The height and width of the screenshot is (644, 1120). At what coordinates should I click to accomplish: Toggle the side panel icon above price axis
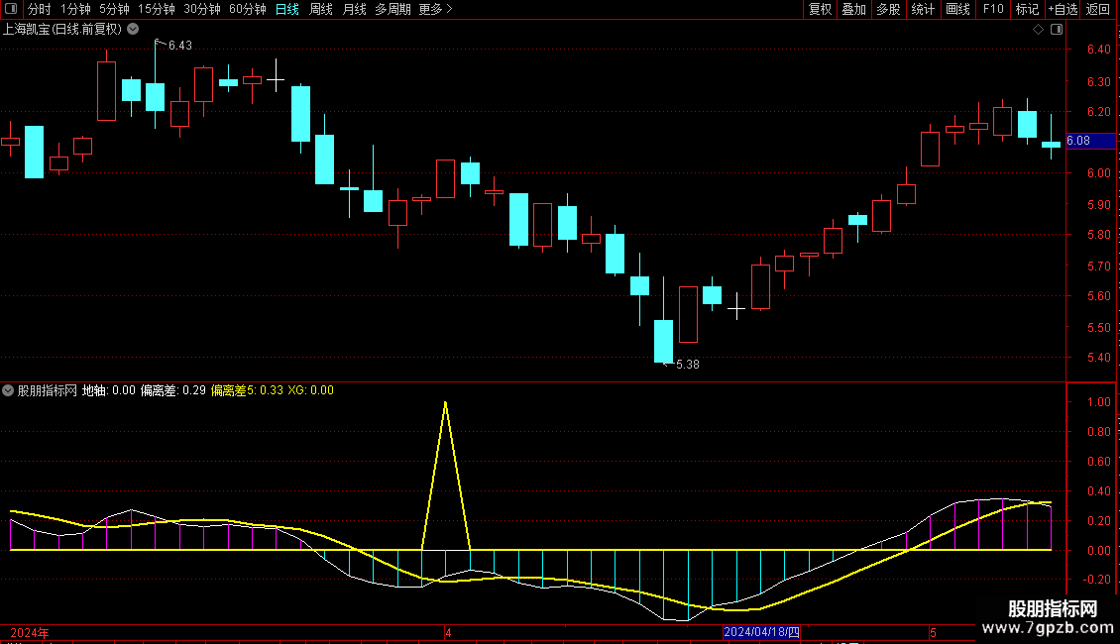[1057, 30]
